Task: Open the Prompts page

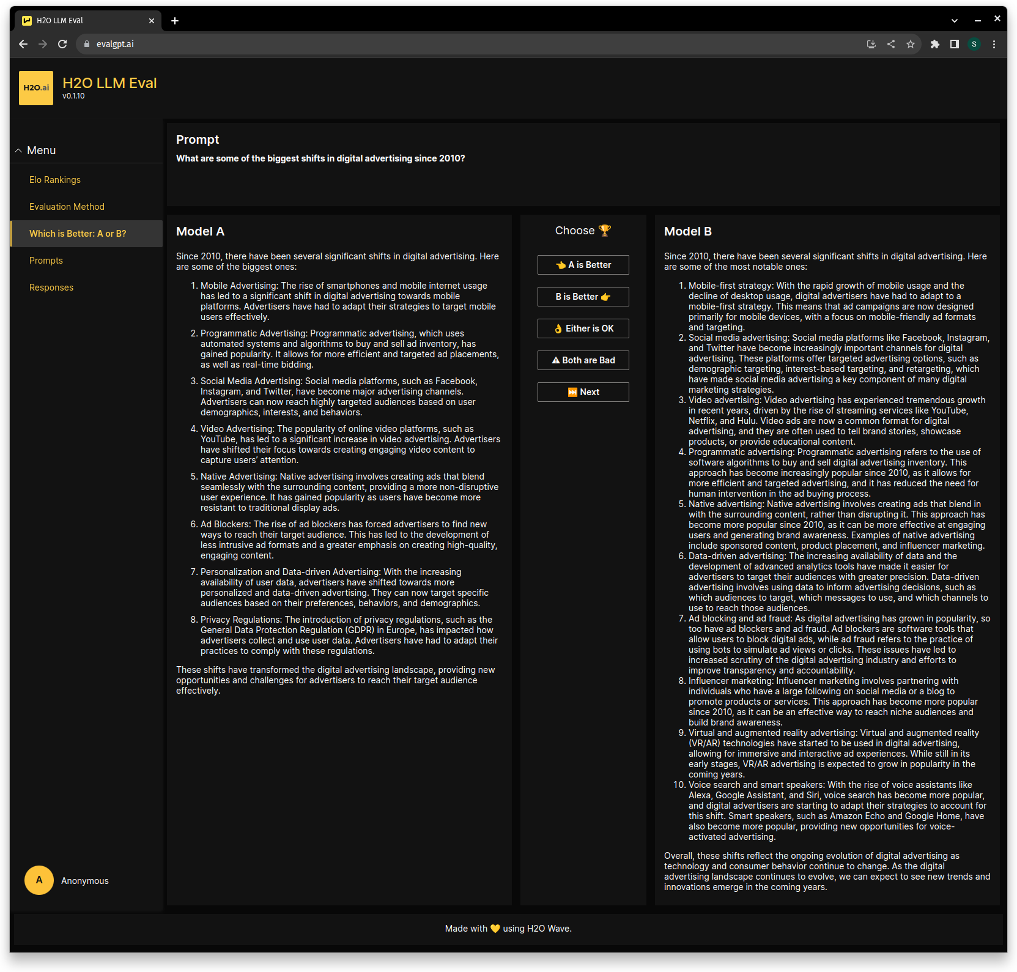Action: pos(46,261)
